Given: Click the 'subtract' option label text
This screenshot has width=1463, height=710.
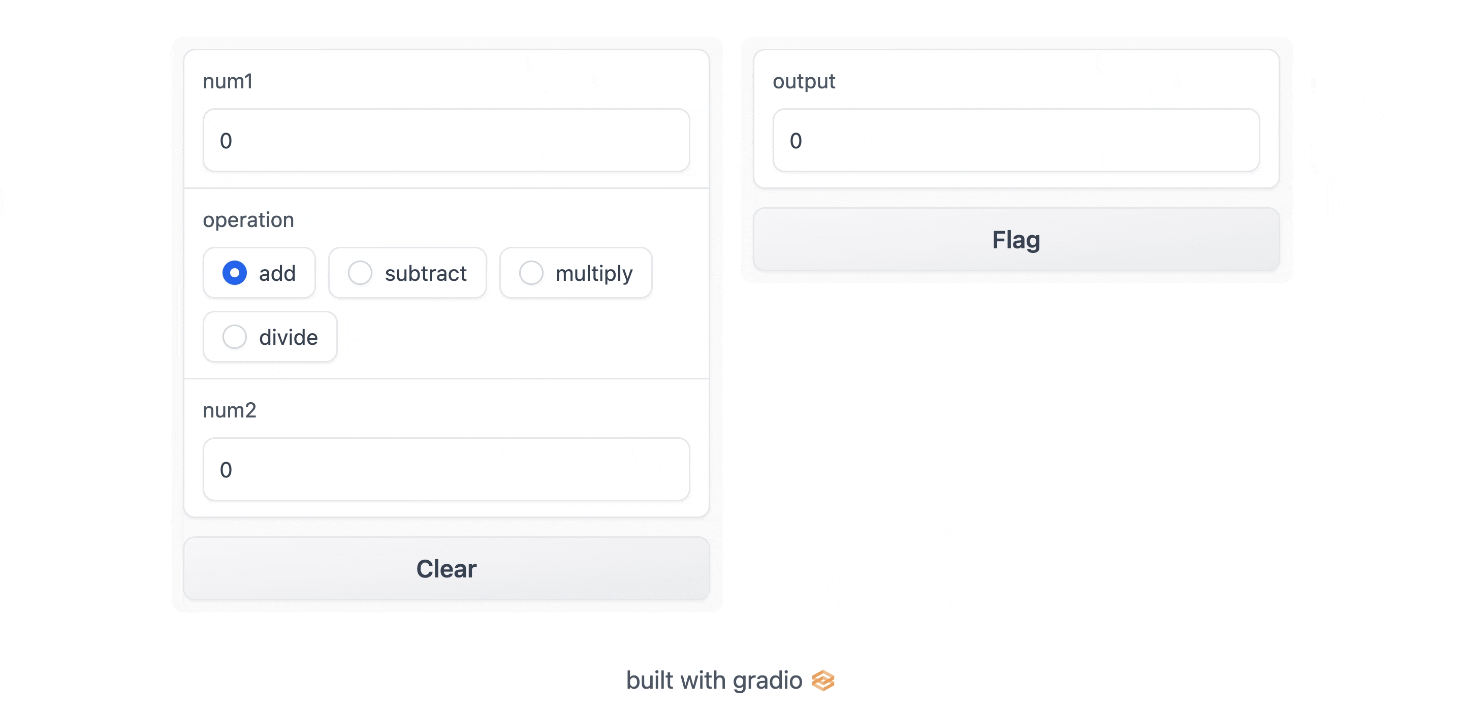Looking at the screenshot, I should [425, 274].
